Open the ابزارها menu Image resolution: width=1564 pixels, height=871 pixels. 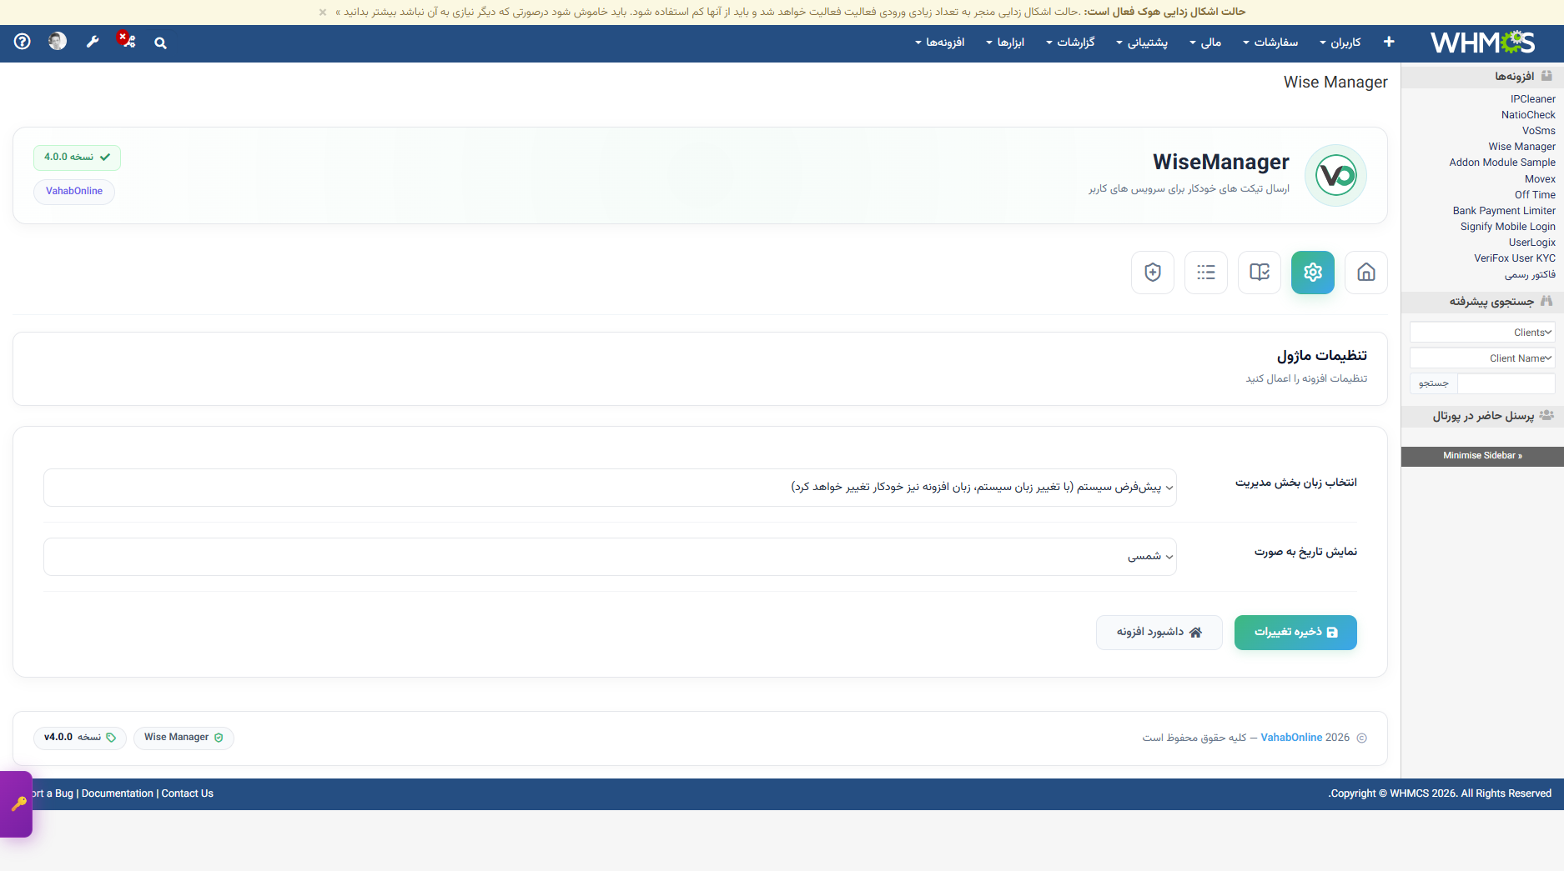pyautogui.click(x=1005, y=43)
